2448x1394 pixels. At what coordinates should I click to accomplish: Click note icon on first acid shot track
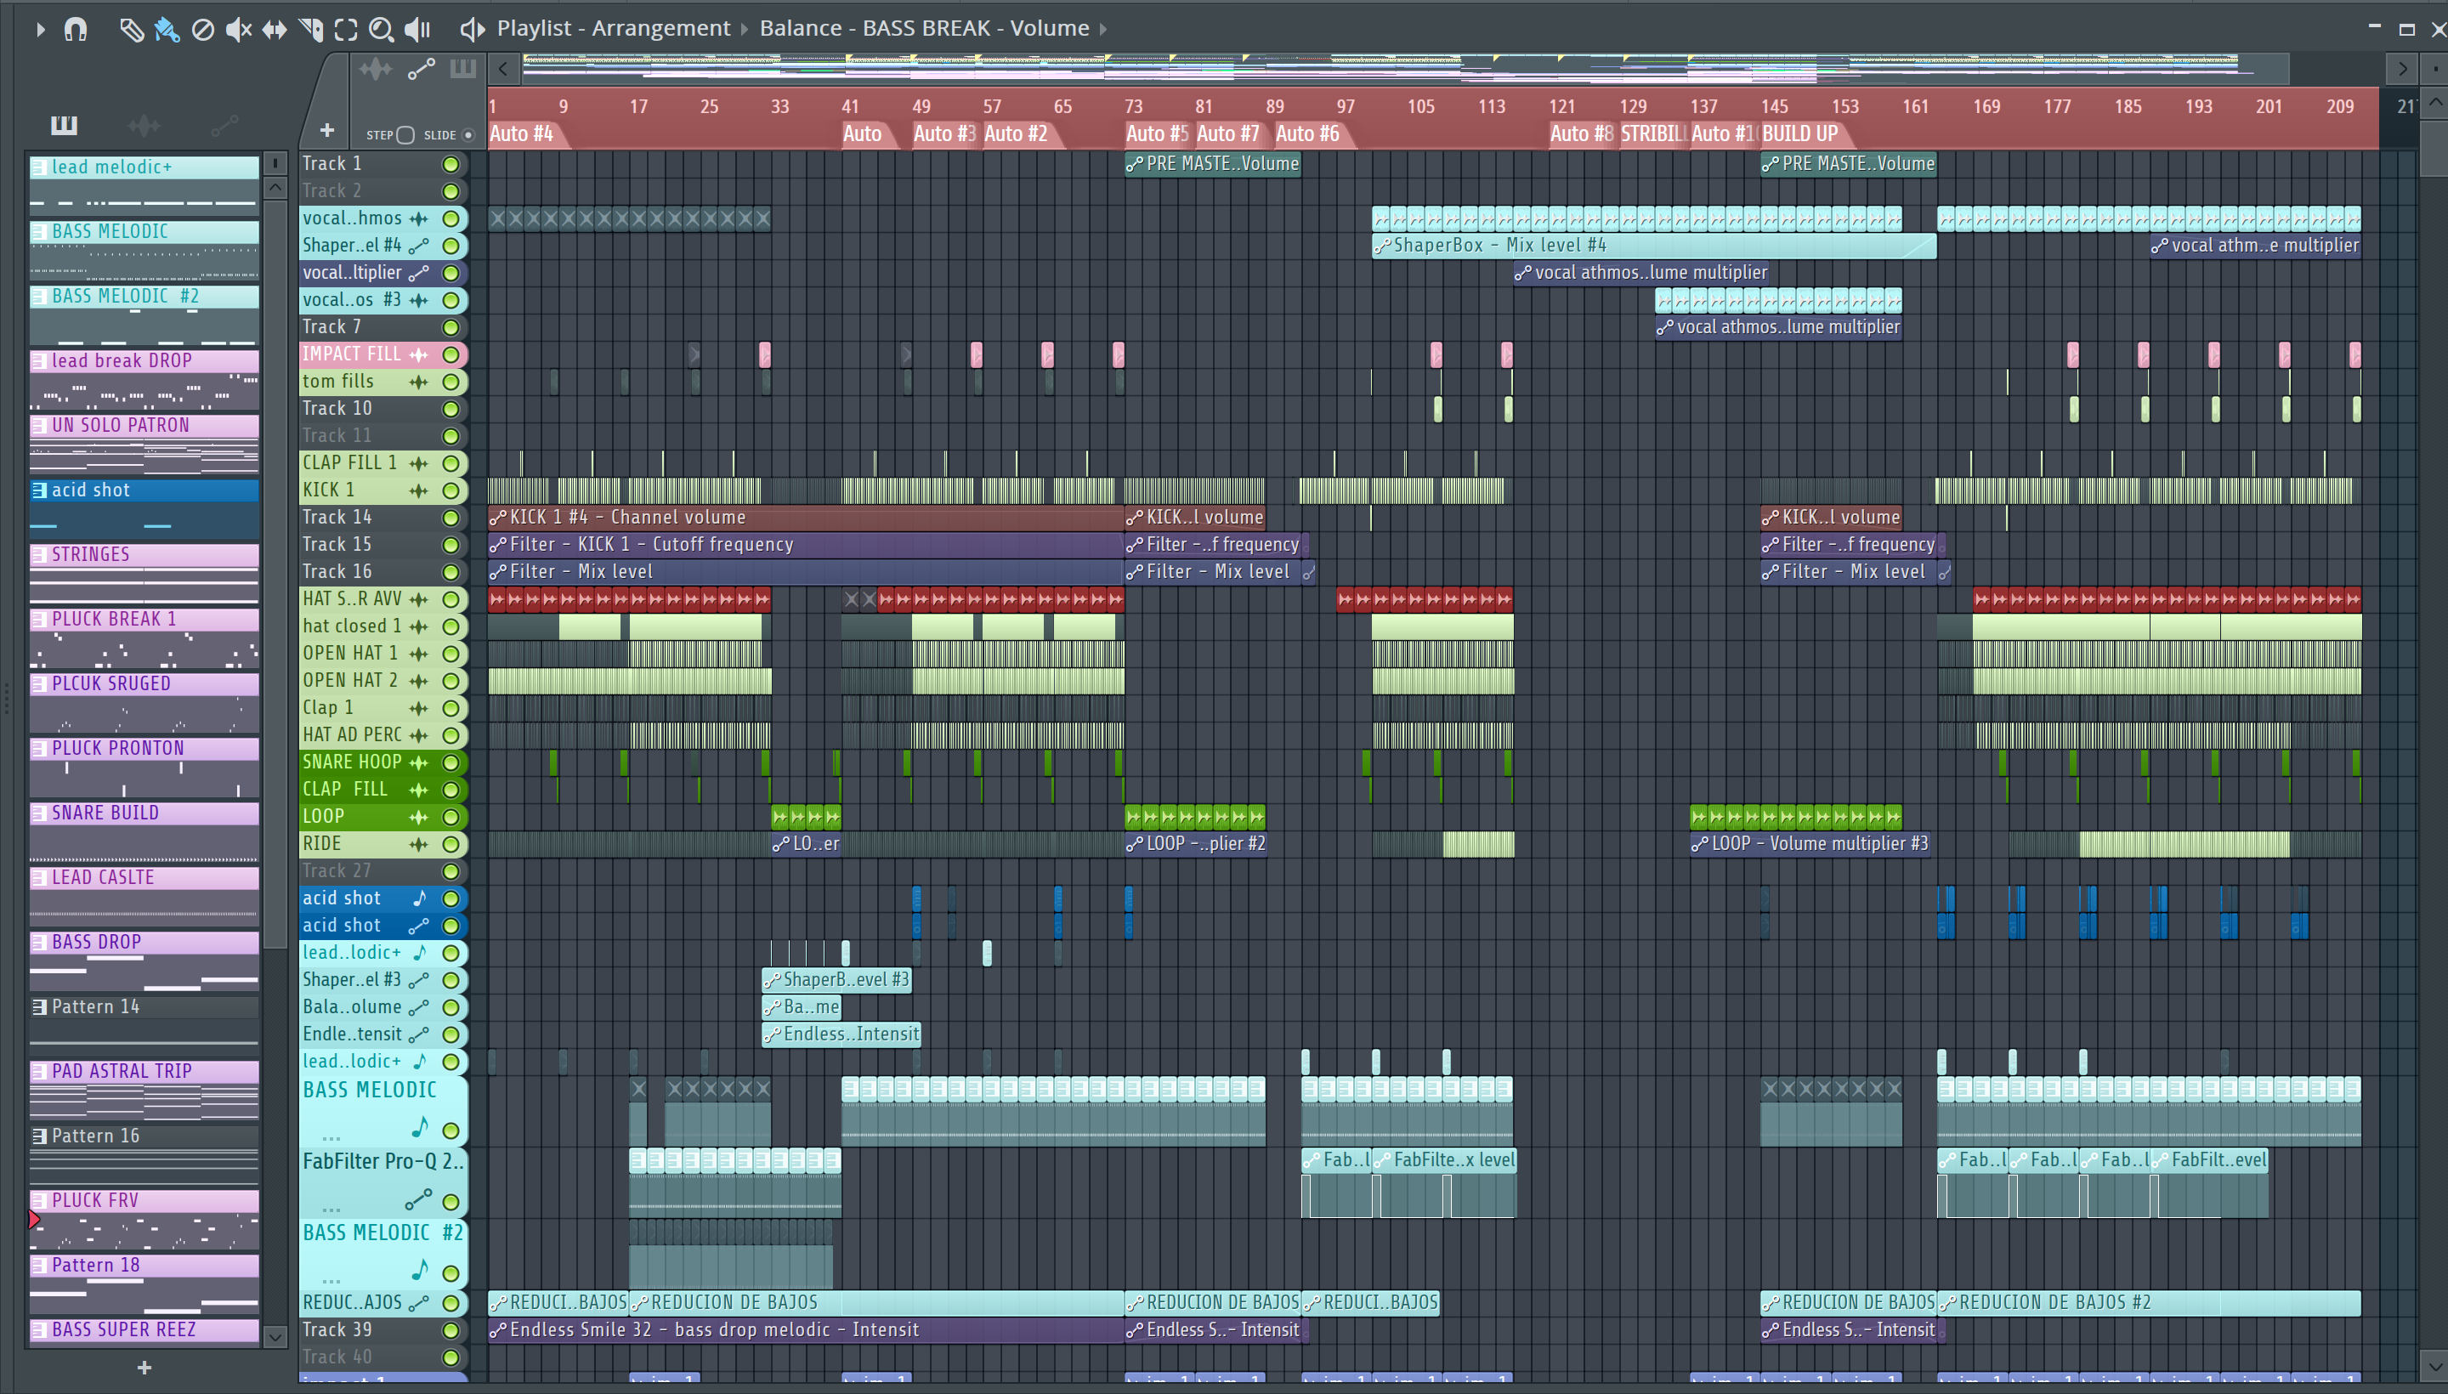[x=418, y=898]
